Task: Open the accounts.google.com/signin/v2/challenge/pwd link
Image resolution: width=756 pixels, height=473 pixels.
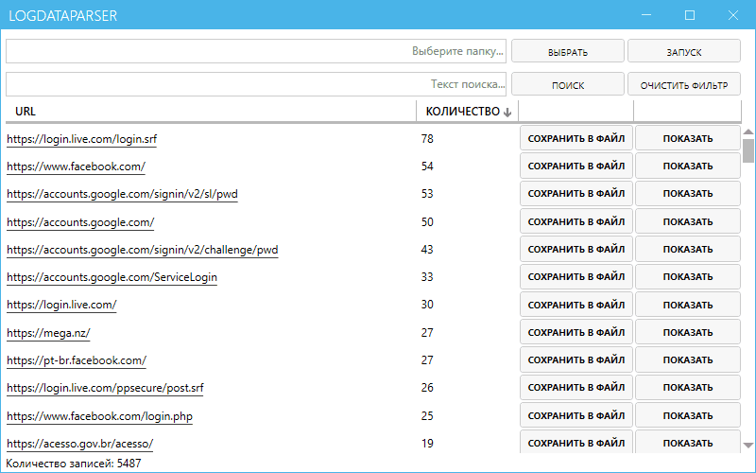Action: 143,250
